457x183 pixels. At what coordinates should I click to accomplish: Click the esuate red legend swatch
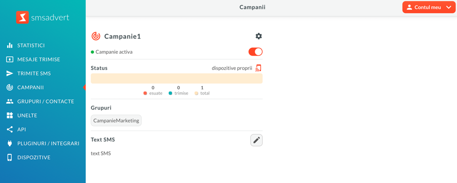click(145, 94)
